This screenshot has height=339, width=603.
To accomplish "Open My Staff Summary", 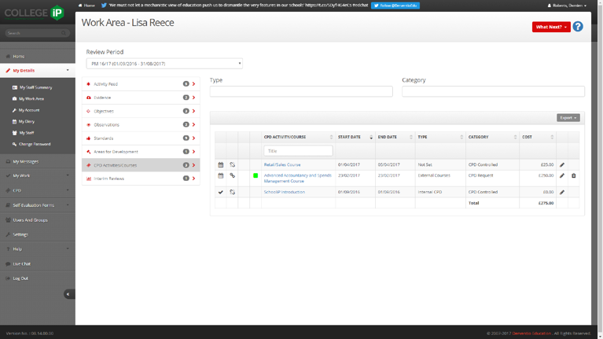I will (x=35, y=87).
